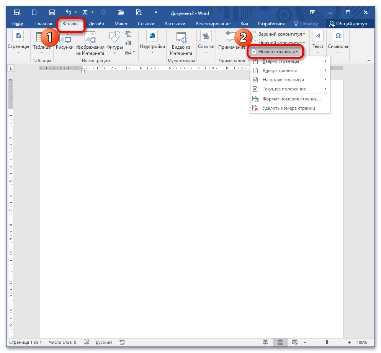Screen dimensions: 381x353
Task: Expand the Shapes (Фигуры) gallery
Action: coord(115,43)
